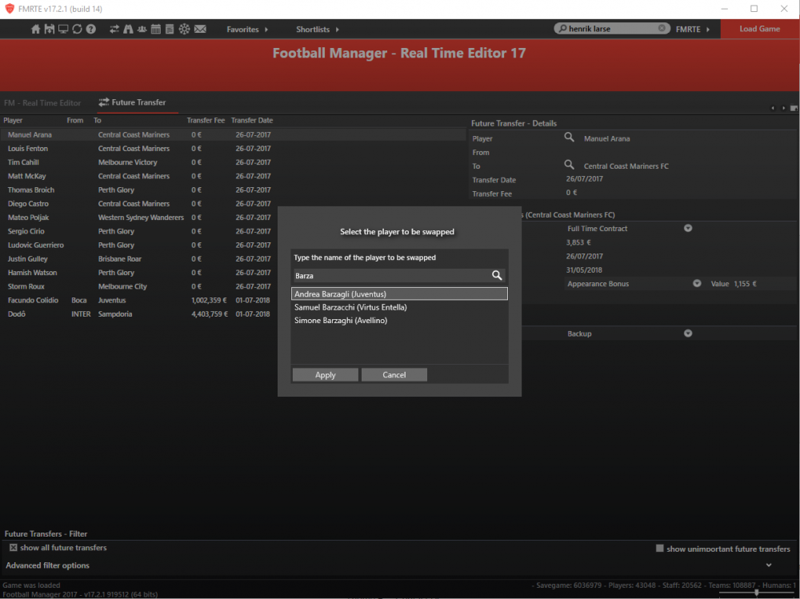800x599 pixels.
Task: Click the Transfer Fee value 0 € in details
Action: [x=571, y=193]
